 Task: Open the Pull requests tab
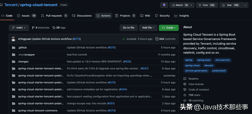tap(54, 16)
